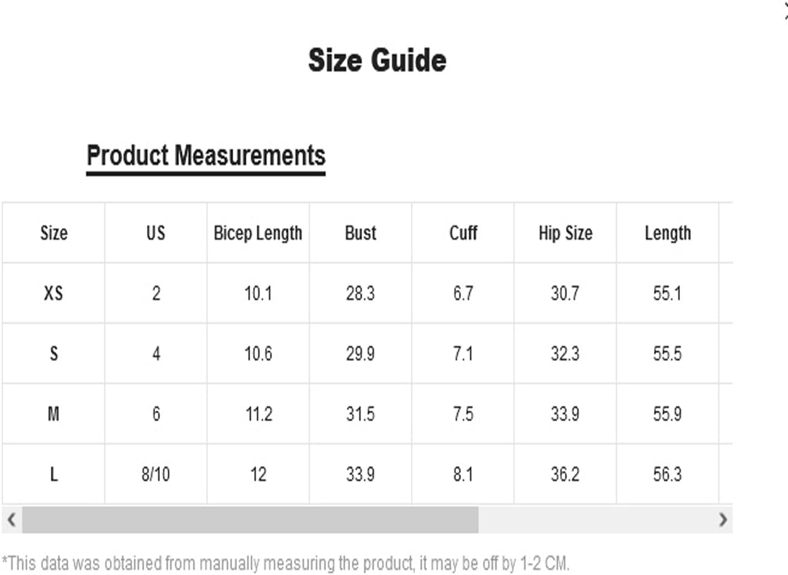Viewport: 788px width, 575px height.
Task: Close the size guide popup
Action: click(785, 10)
